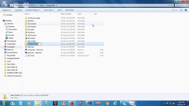Screen dimensions: 189x106
Task: Select the Searches folder icon
Action: [x=26, y=47]
